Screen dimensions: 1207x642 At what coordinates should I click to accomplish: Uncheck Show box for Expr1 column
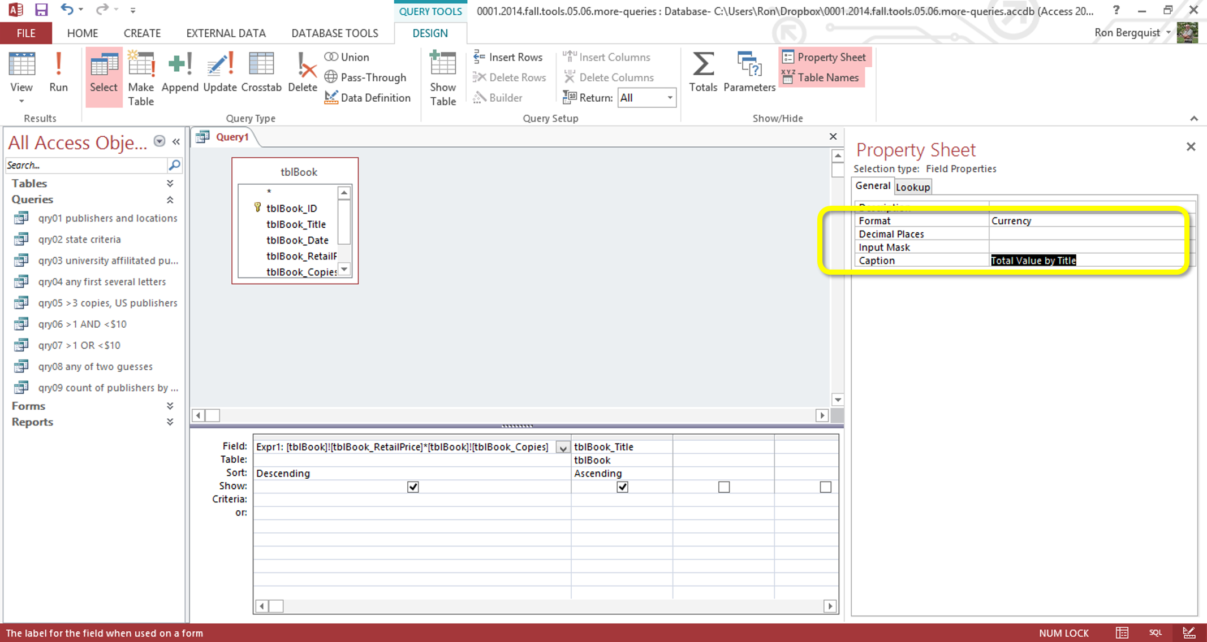click(413, 487)
